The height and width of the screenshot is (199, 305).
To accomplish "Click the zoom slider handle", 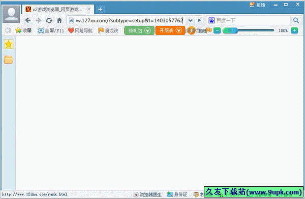I will pos(230,30).
